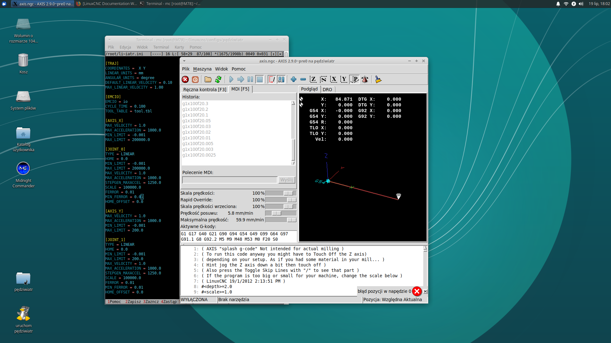Image resolution: width=611 pixels, height=343 pixels.
Task: Zoom out preview minus icon
Action: 303,79
